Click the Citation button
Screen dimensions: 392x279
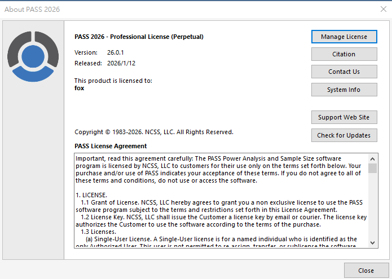(344, 54)
